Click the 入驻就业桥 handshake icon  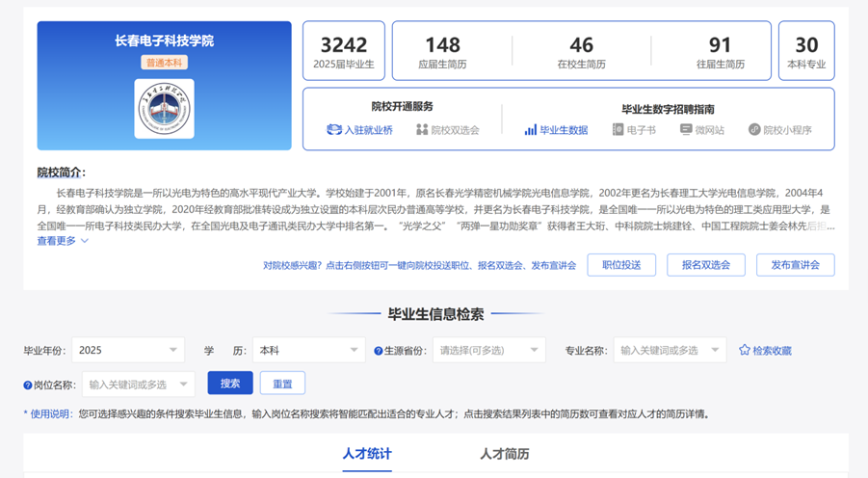(x=333, y=129)
